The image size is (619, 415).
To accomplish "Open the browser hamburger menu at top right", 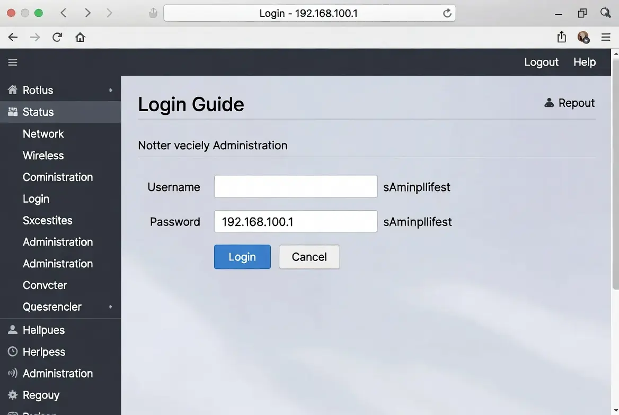I will click(606, 37).
